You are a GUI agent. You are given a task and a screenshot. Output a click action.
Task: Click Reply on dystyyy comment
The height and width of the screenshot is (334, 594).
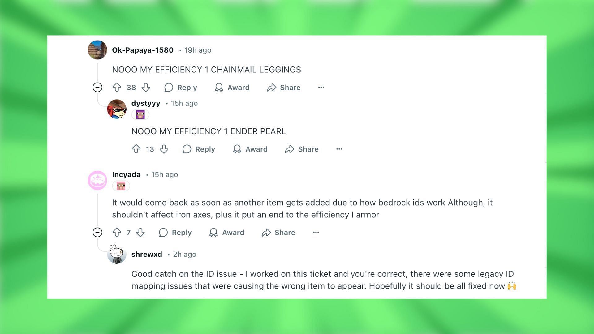(x=199, y=148)
